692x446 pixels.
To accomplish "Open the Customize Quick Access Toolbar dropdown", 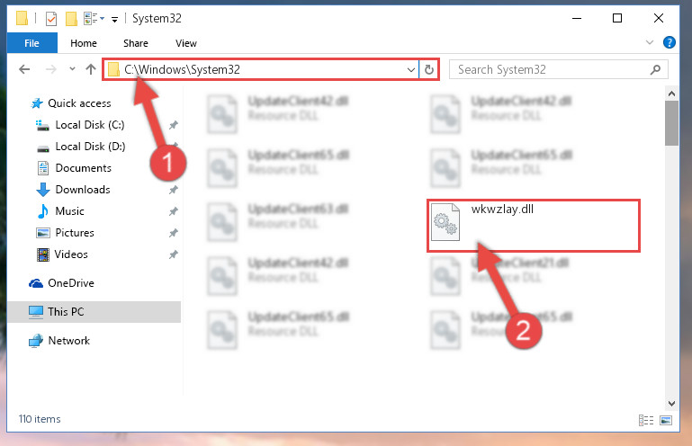I will pos(115,20).
